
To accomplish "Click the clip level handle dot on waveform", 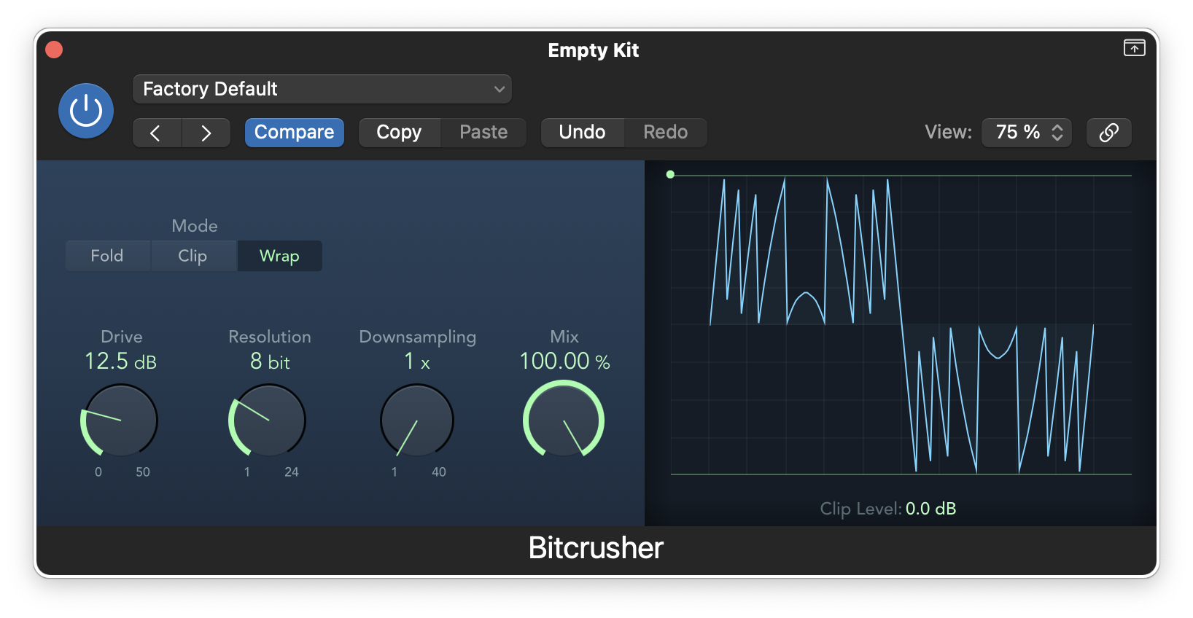I will point(670,174).
